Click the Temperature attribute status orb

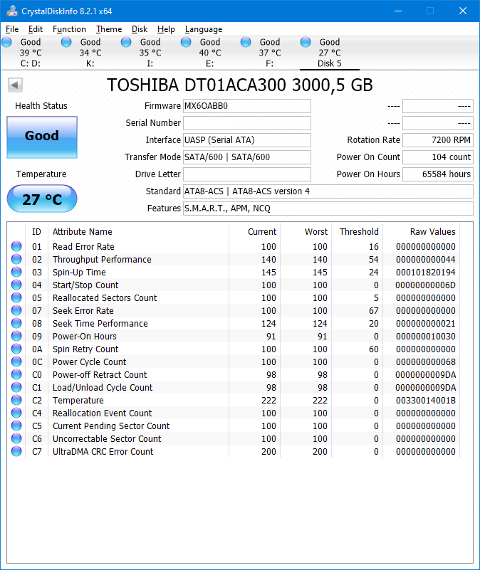(16, 401)
